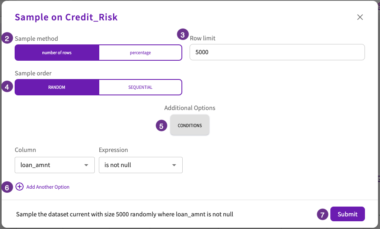The height and width of the screenshot is (229, 380).
Task: Open the Column dropdown showing loan_amnt
Action: pos(55,165)
